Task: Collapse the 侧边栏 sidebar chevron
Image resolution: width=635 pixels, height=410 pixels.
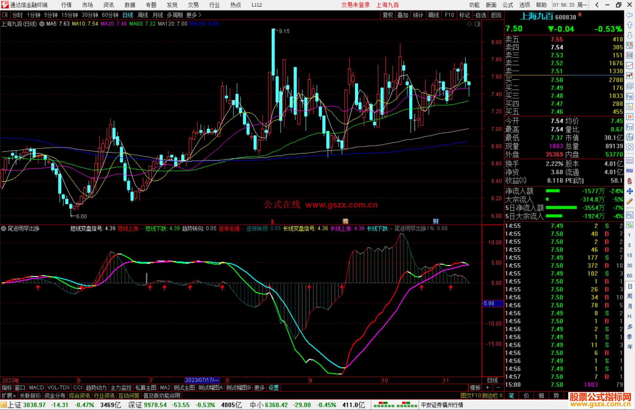Action: pyautogui.click(x=501, y=396)
